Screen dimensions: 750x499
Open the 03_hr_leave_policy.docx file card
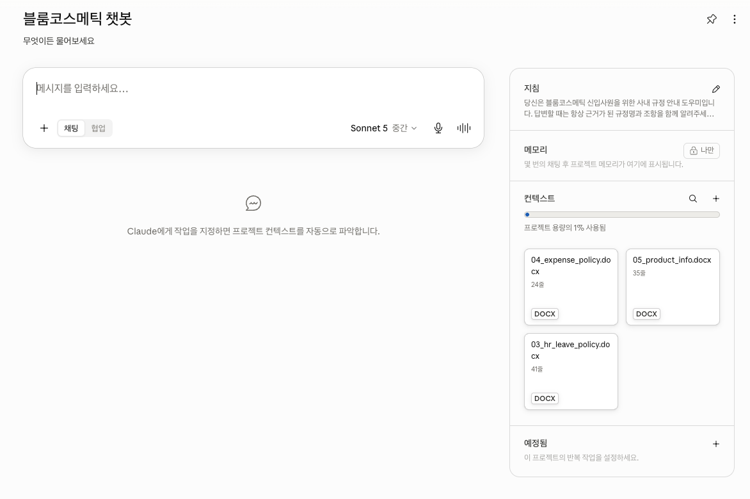click(x=571, y=371)
